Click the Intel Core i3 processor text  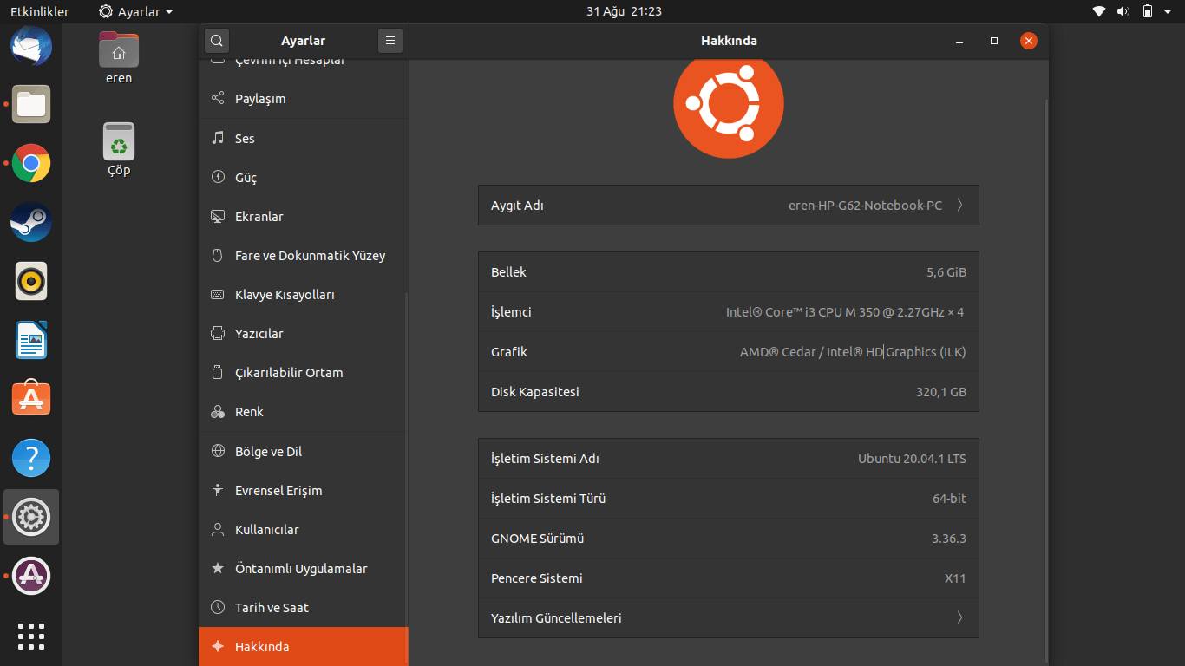click(x=845, y=312)
